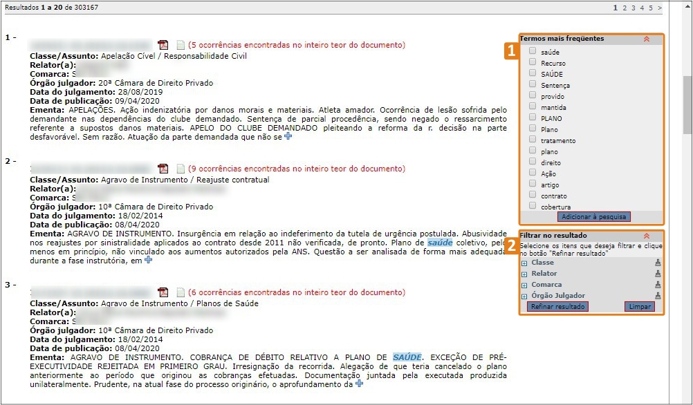The width and height of the screenshot is (693, 405).
Task: Click the filter icon beside Órgão Julgador
Action: point(657,296)
